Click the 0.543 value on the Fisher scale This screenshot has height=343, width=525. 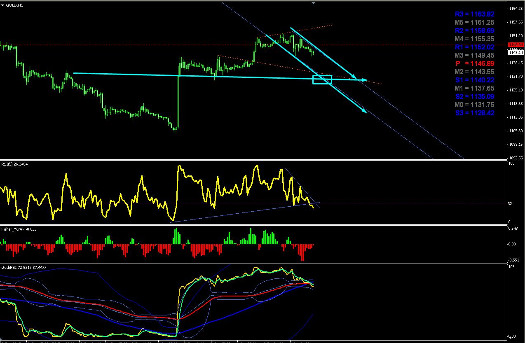(514, 229)
